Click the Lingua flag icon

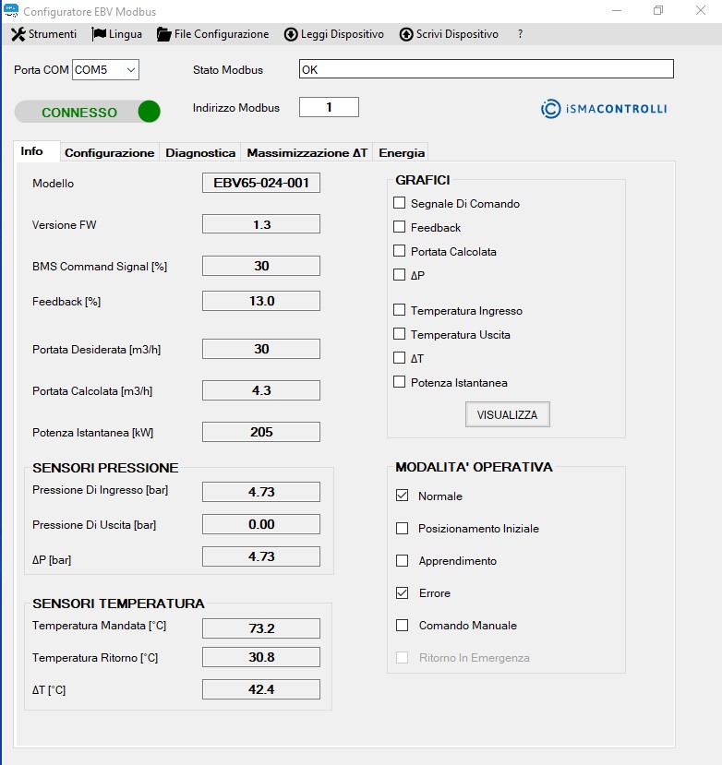click(99, 34)
